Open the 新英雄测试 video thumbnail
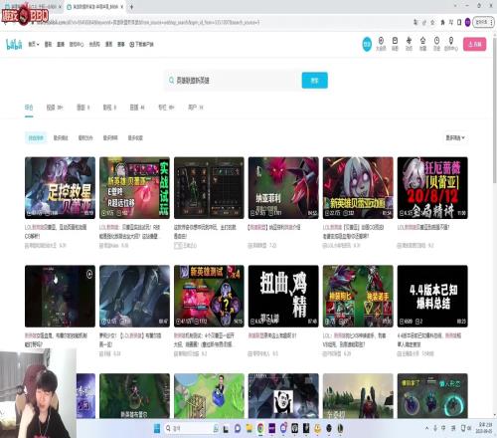Image resolution: width=497 pixels, height=438 pixels. coord(209,296)
